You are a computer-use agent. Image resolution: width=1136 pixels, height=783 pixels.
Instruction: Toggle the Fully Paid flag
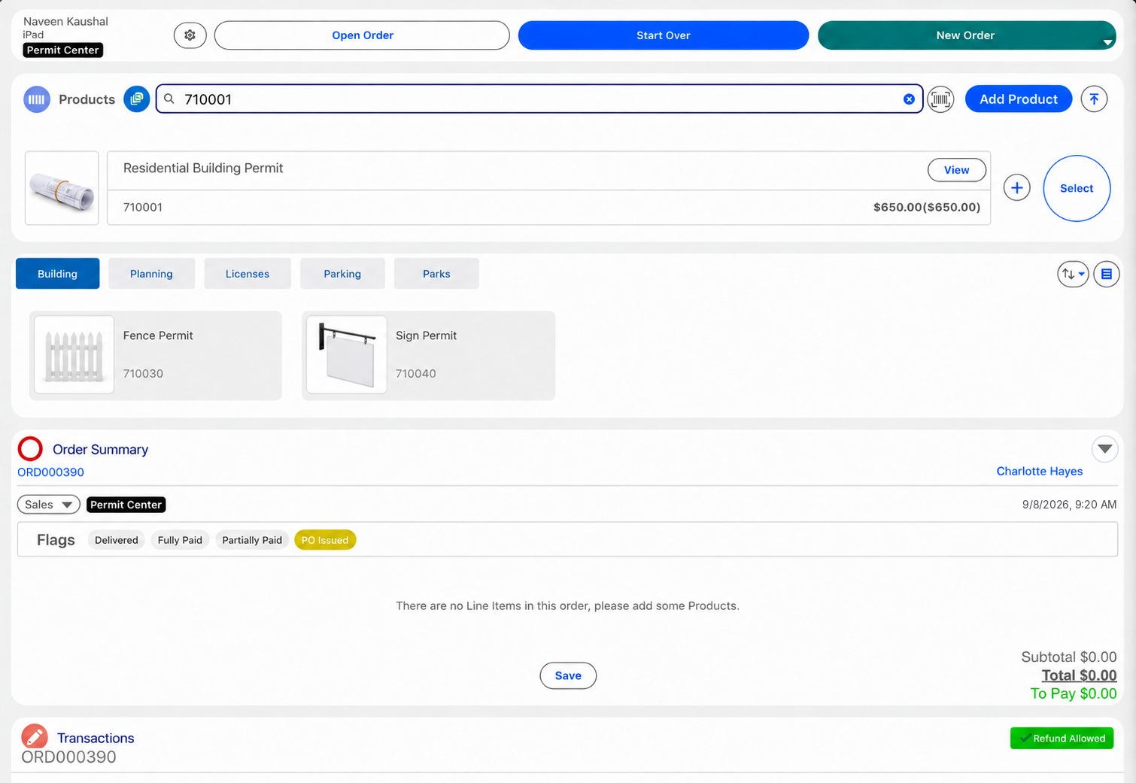tap(180, 540)
